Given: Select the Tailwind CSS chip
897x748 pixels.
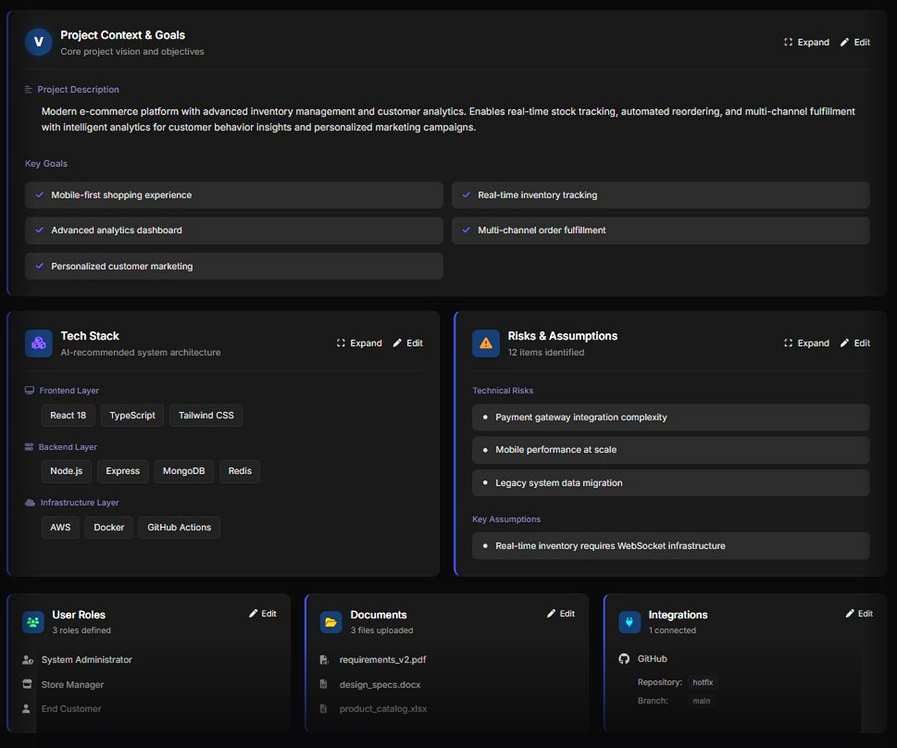Looking at the screenshot, I should 206,415.
